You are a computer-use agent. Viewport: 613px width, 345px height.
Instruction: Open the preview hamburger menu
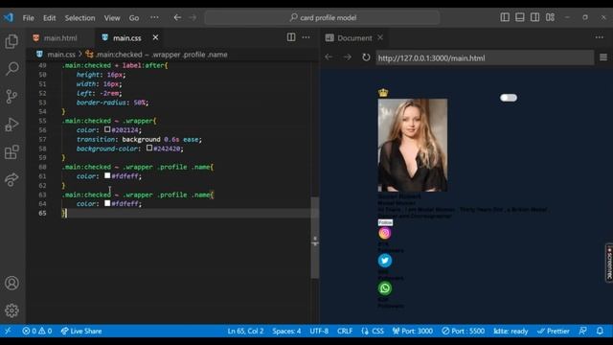pyautogui.click(x=603, y=57)
